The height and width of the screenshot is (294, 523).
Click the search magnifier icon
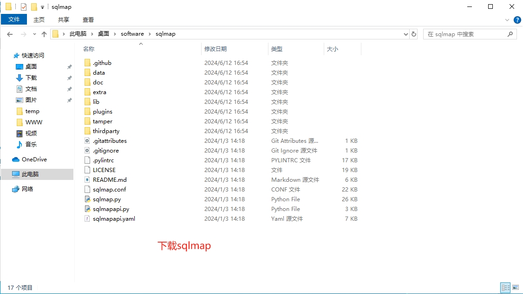(x=510, y=34)
